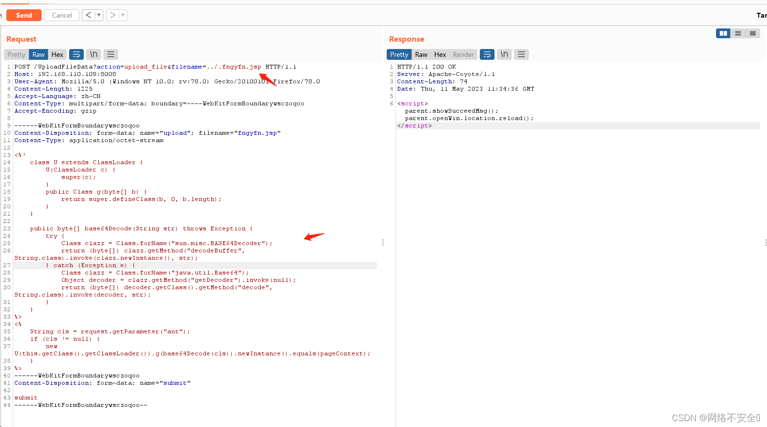This screenshot has height=427, width=767.
Task: Click the sun.misc.BASE64Decoder code line
Action: point(167,243)
